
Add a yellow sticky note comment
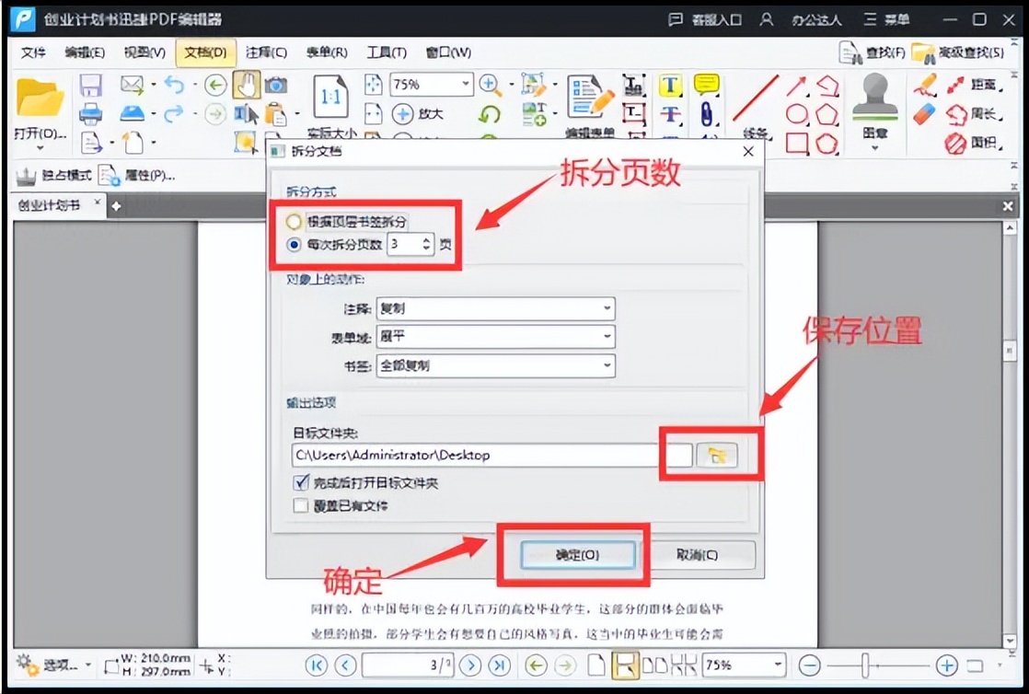(705, 83)
